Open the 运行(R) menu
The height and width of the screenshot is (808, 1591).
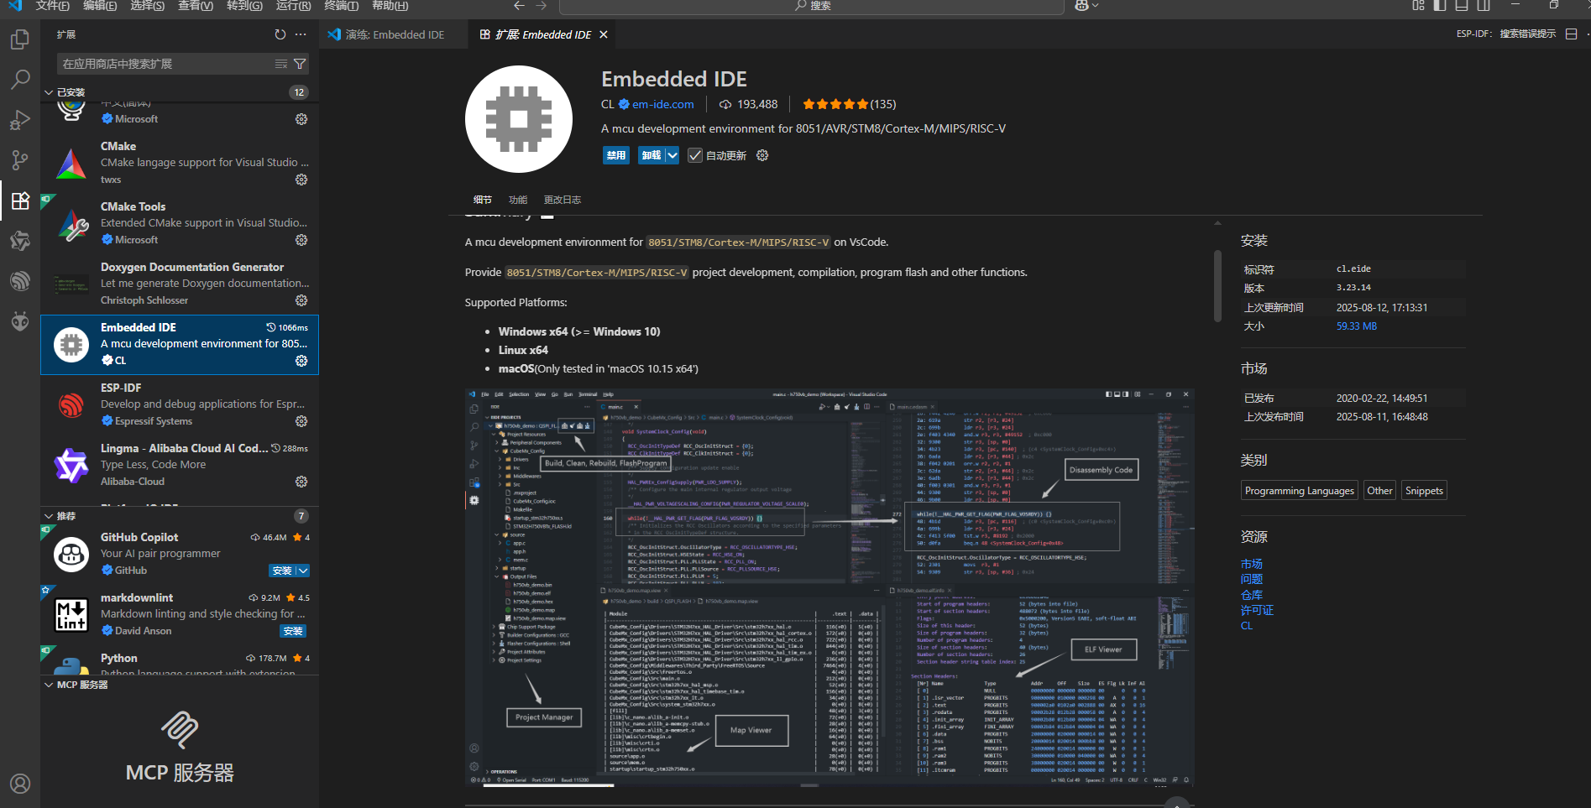tap(293, 6)
